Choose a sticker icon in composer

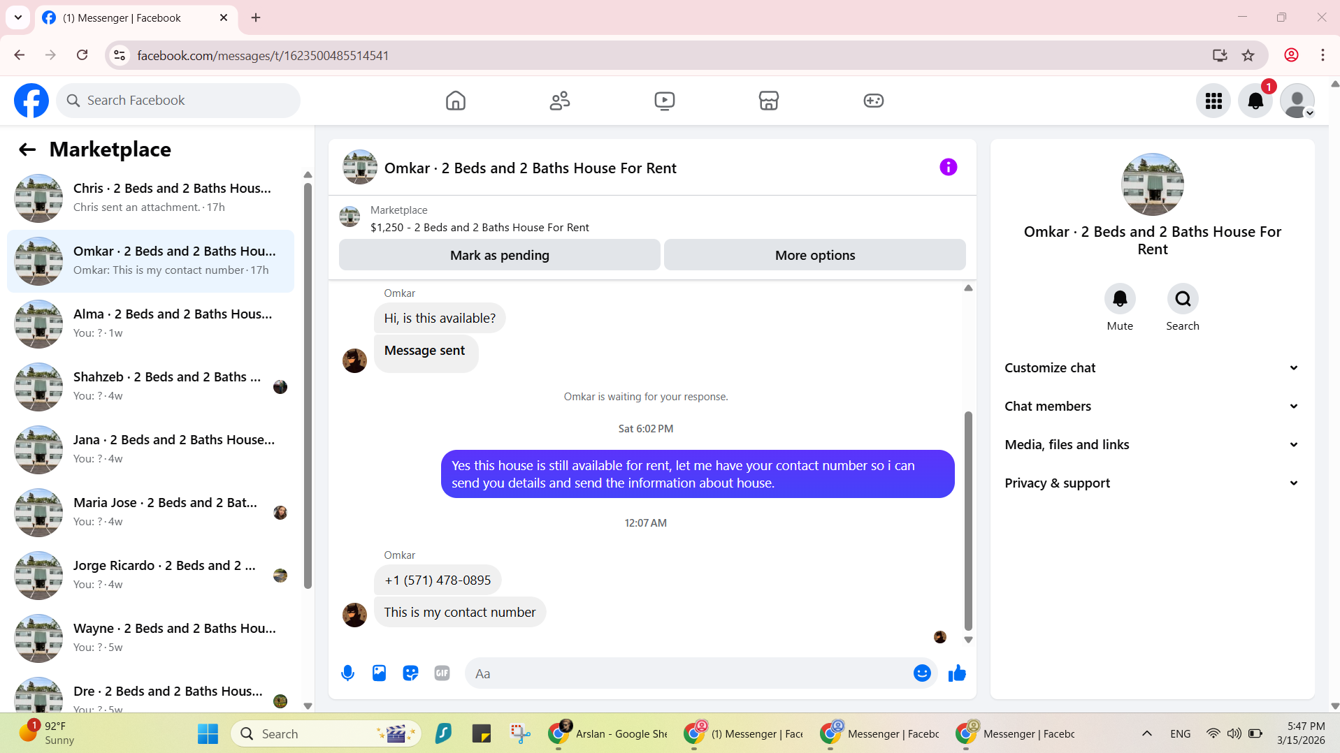[410, 673]
